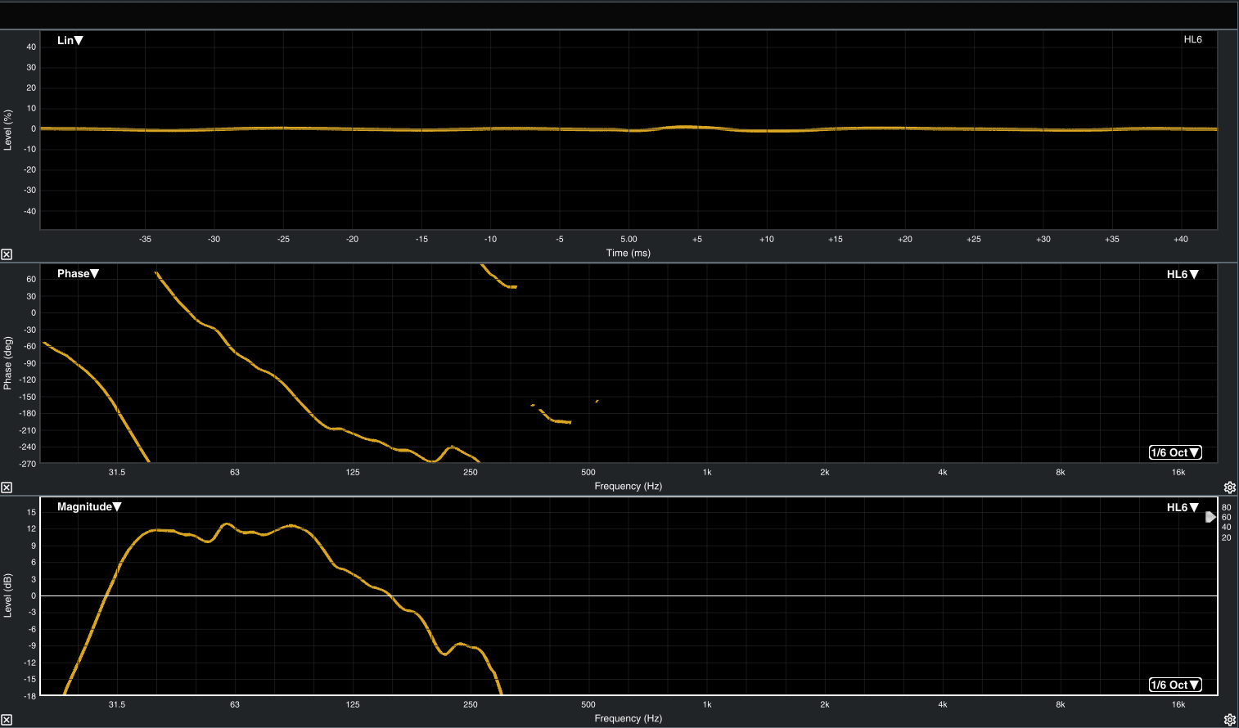This screenshot has height=728, width=1239.
Task: Open 1/6 Oct smoothing menu in Phase plot
Action: coord(1175,452)
